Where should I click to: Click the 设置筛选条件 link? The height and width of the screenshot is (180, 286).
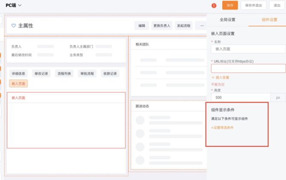(x=222, y=128)
